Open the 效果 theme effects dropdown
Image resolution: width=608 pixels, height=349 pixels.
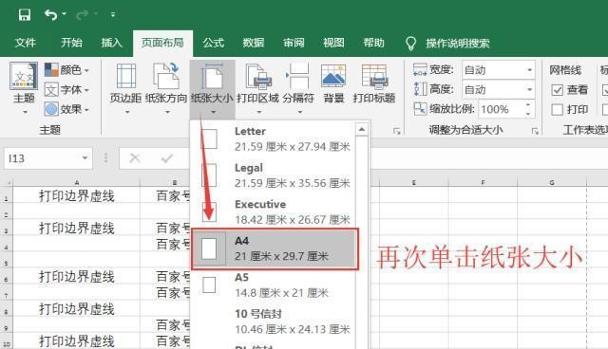66,109
